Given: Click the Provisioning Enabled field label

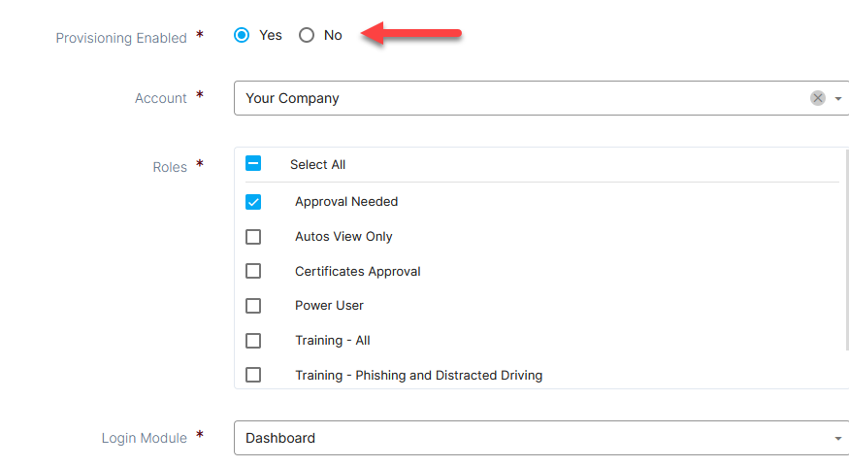Looking at the screenshot, I should 121,38.
